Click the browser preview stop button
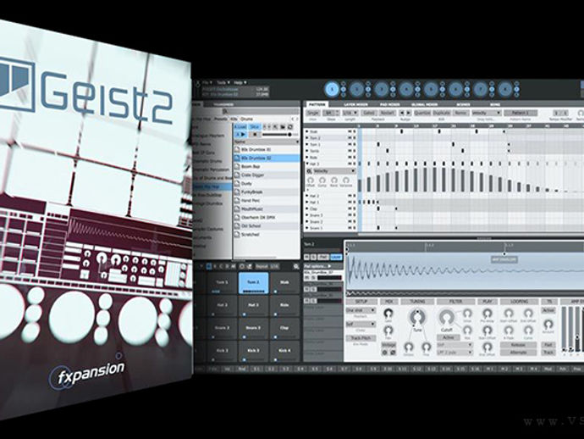Viewport: 584px width, 439px height. pyautogui.click(x=255, y=134)
